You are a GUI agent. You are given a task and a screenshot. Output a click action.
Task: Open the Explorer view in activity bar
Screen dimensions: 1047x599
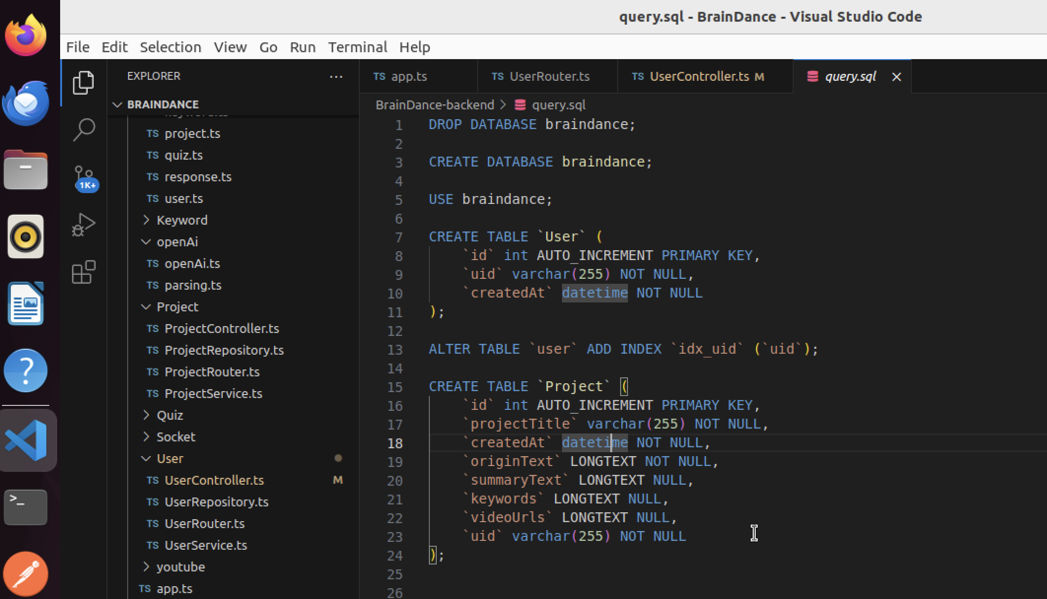point(83,82)
